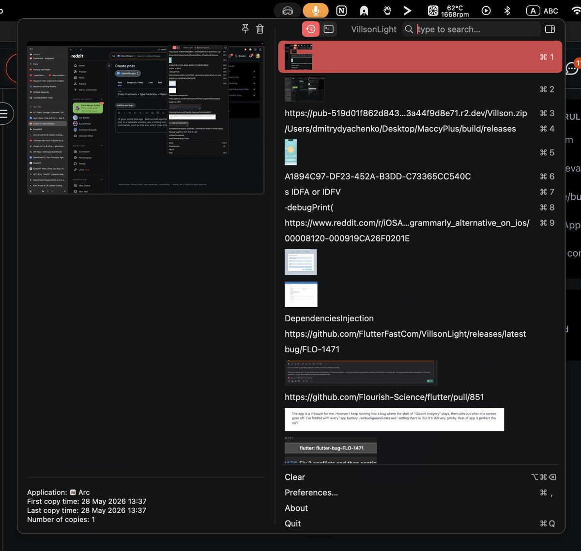Image resolution: width=581 pixels, height=551 pixels.
Task: Open hamburger menu in background window
Action: (4, 114)
